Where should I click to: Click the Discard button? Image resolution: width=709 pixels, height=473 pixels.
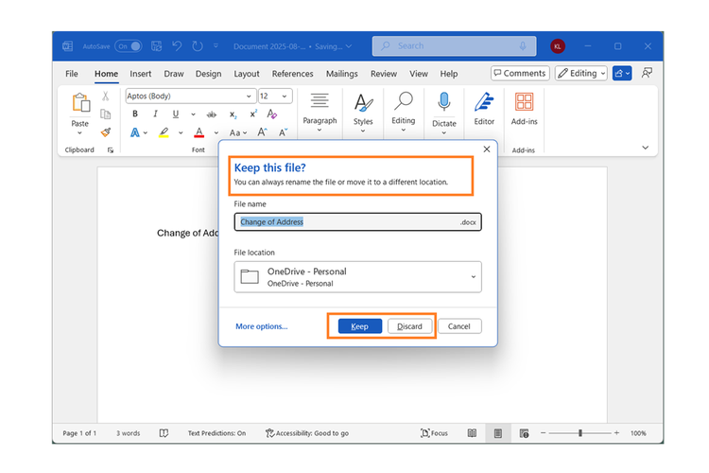click(x=409, y=326)
